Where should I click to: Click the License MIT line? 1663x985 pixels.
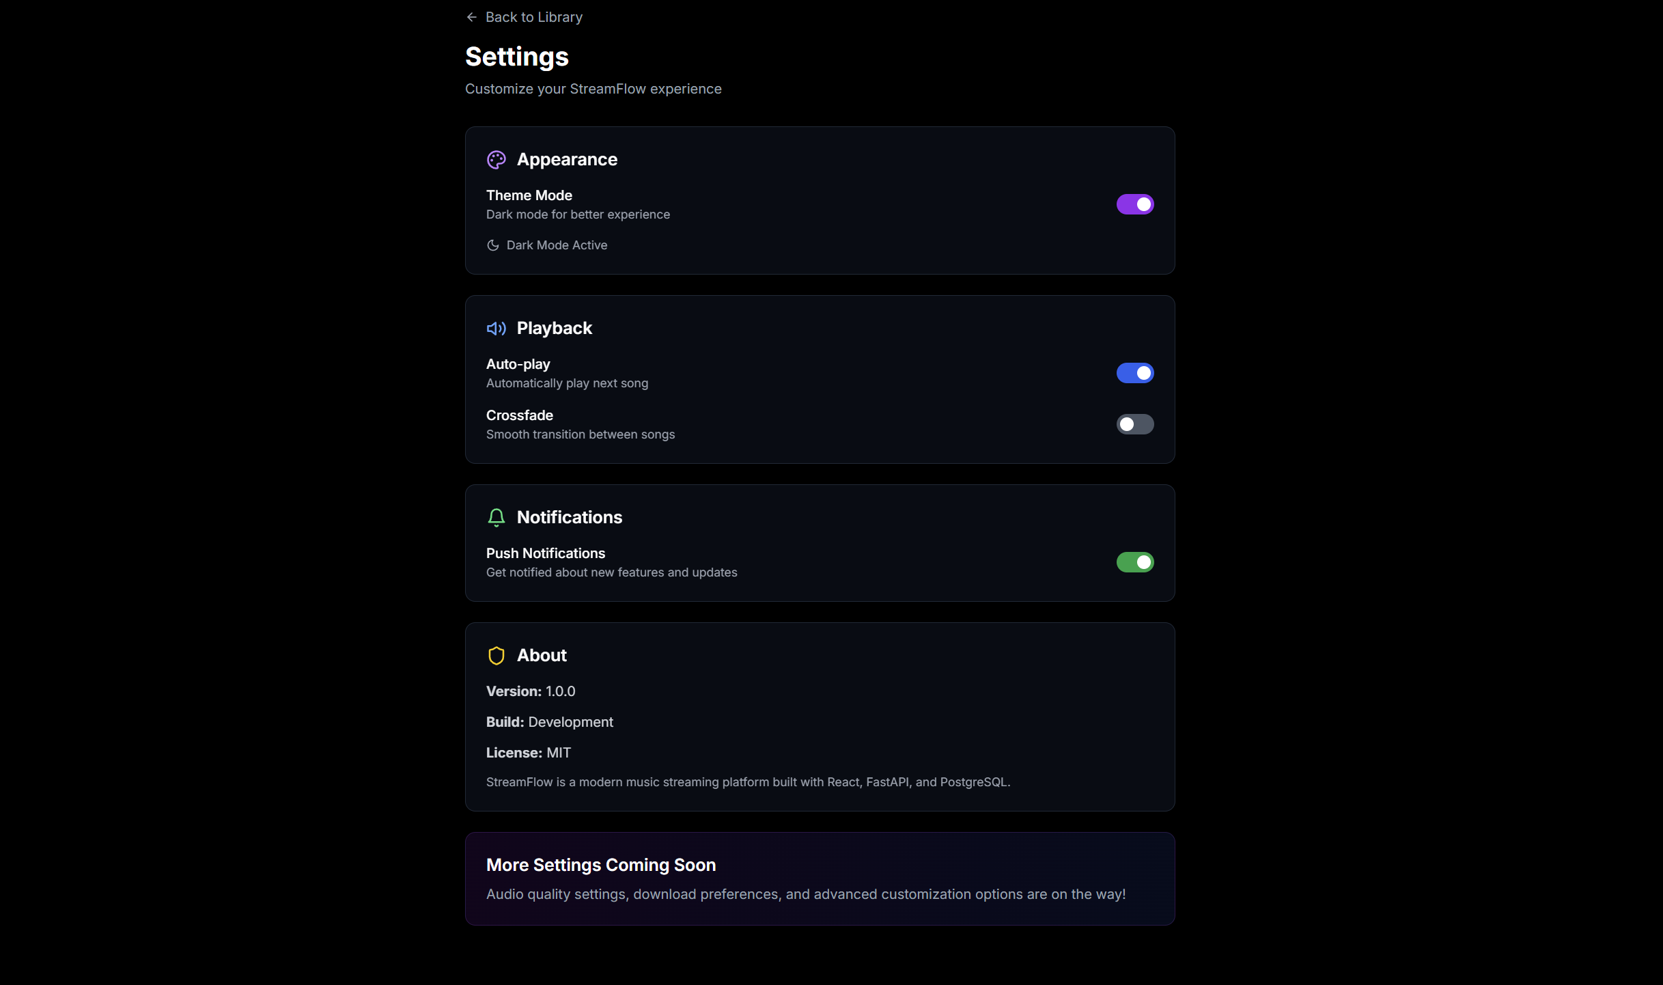click(x=528, y=753)
